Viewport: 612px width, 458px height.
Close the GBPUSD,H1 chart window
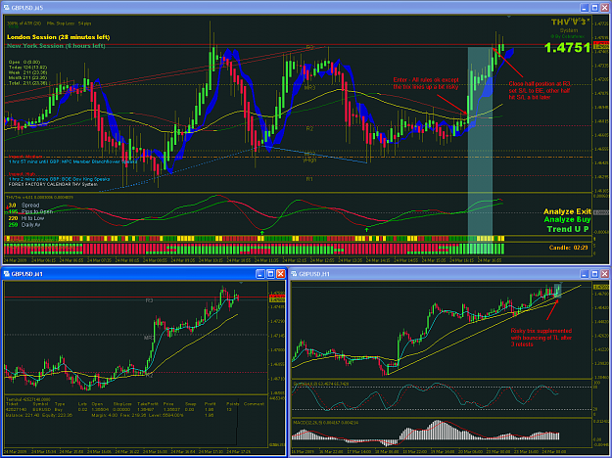coord(604,274)
